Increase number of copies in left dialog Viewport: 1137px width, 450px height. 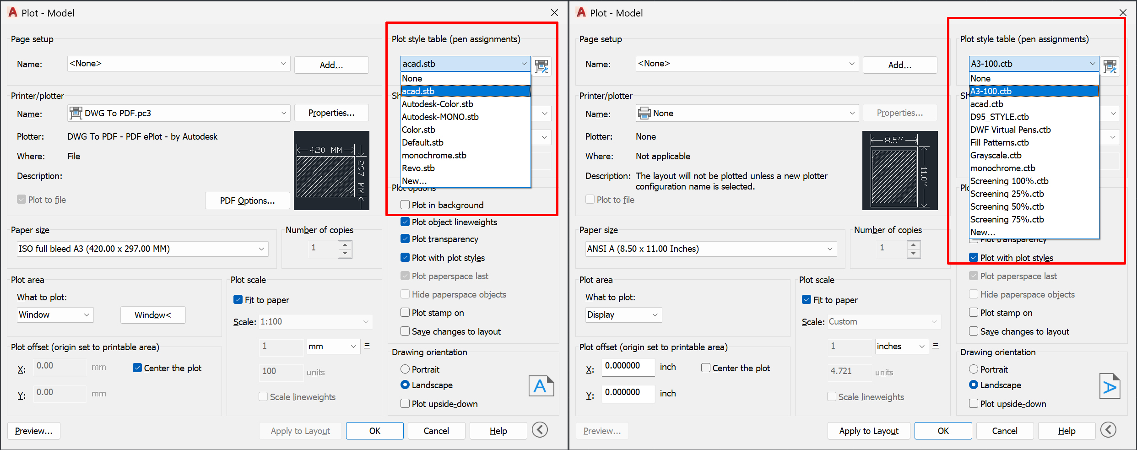346,244
